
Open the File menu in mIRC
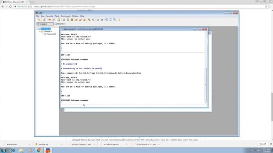coord(38,16)
